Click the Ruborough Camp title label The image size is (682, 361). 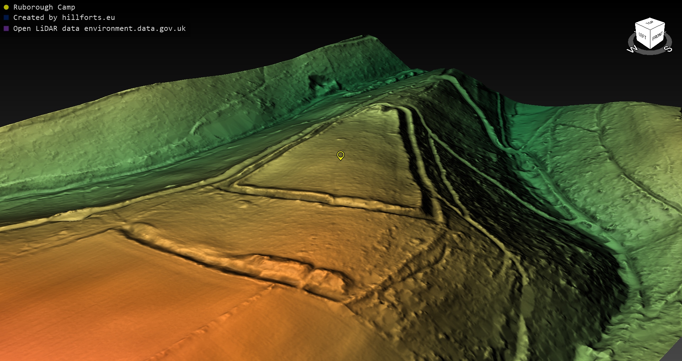click(x=44, y=7)
